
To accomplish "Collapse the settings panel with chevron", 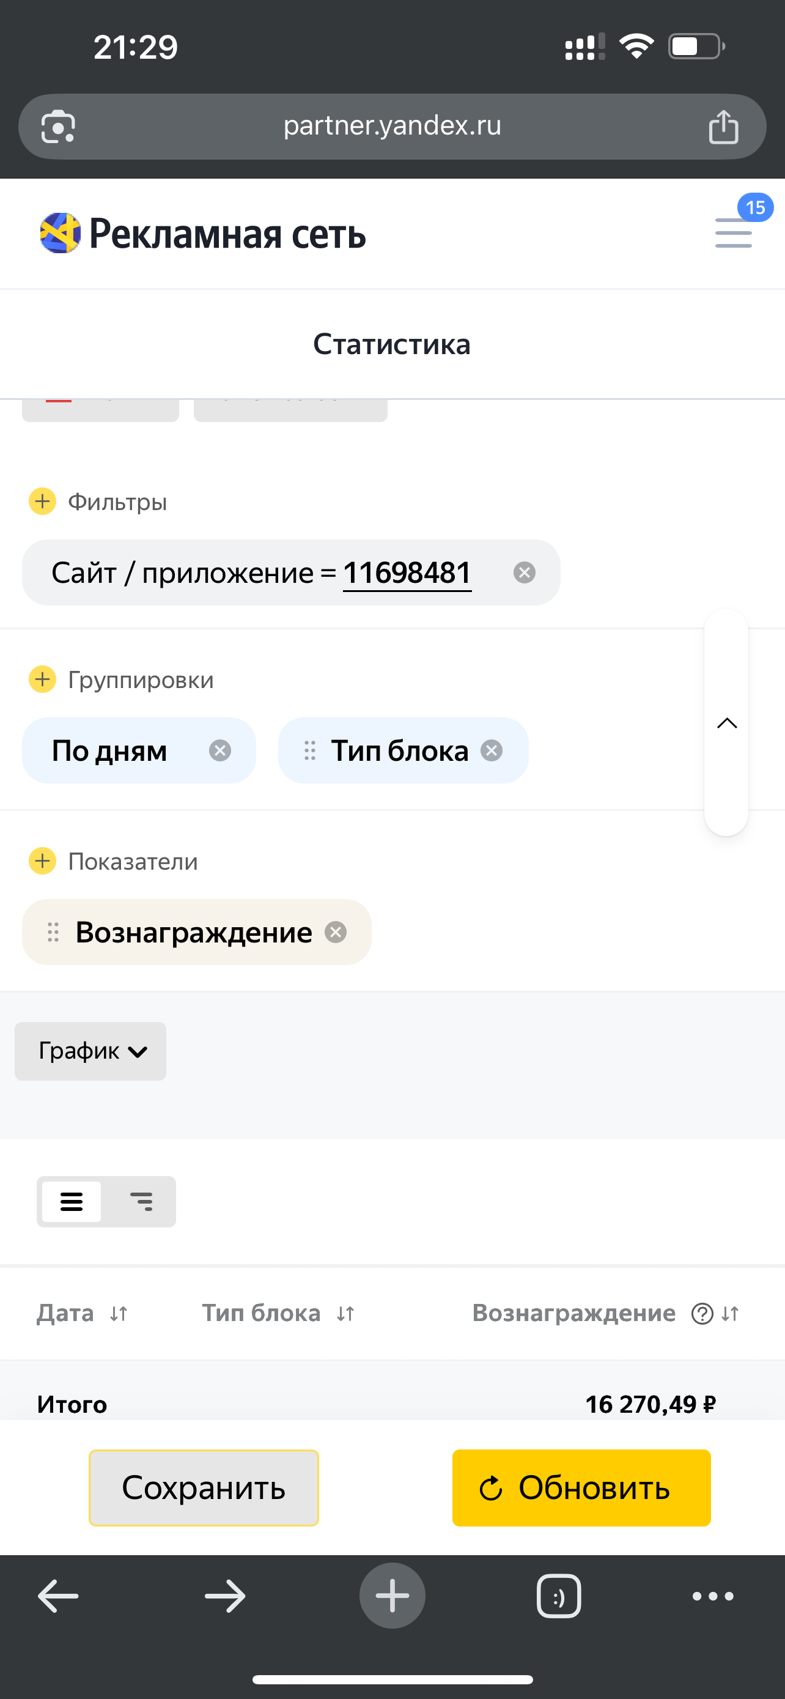I will tap(726, 723).
